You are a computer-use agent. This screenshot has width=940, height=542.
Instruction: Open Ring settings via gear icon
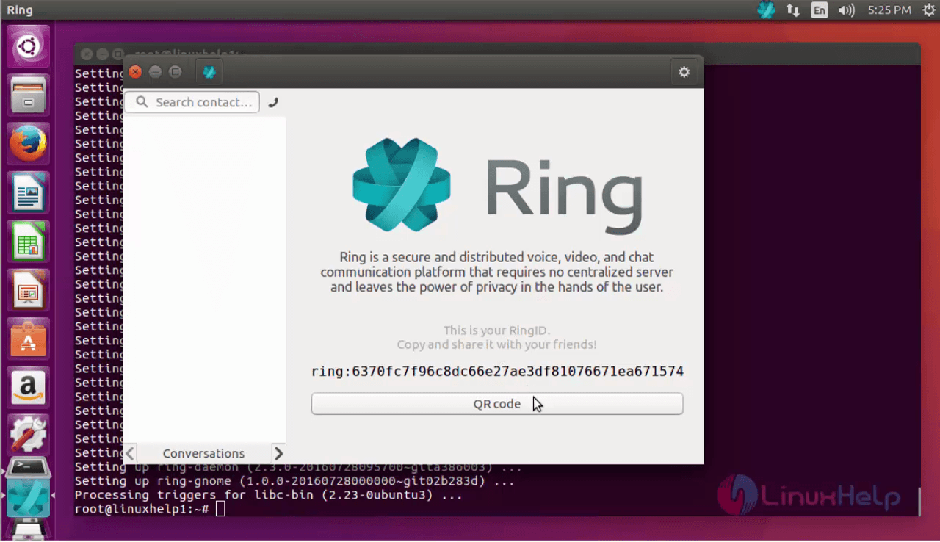(x=684, y=72)
